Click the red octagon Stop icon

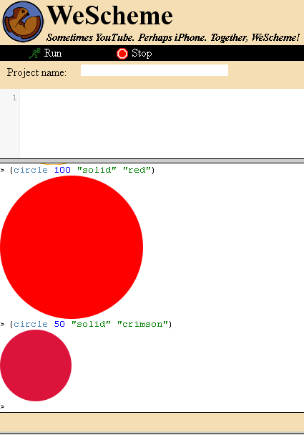click(x=122, y=54)
